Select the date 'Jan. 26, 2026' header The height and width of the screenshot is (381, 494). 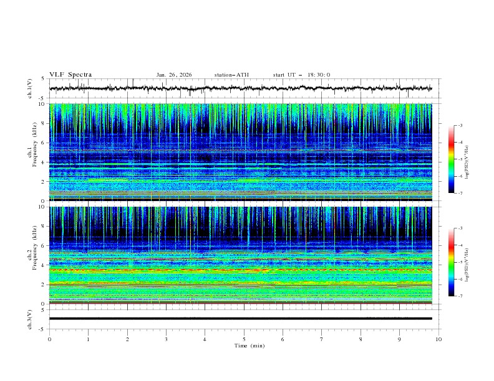click(x=174, y=75)
